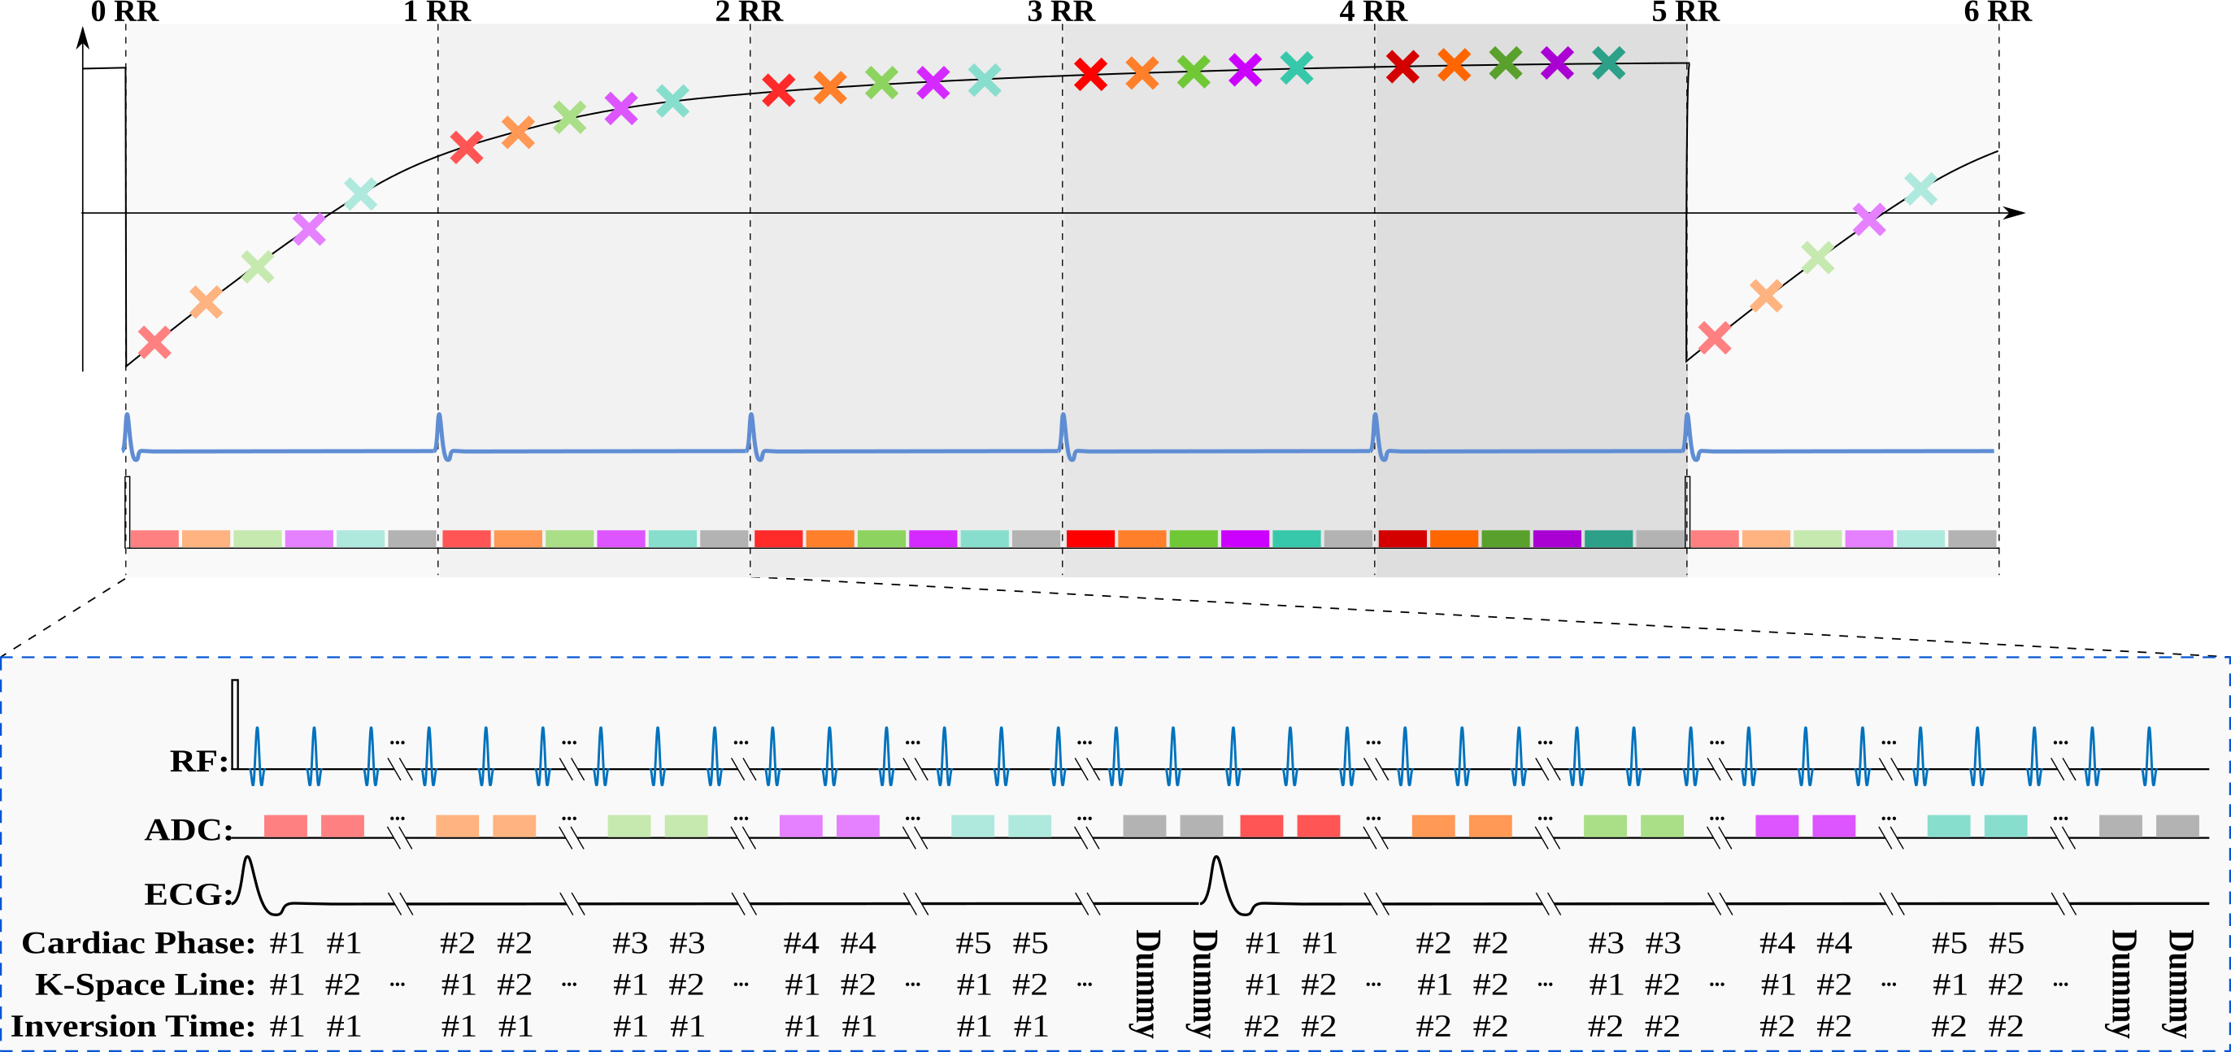Image resolution: width=2231 pixels, height=1052 pixels.
Task: Click the bright red block right after 3 RR on the timeline bar
Action: pos(1089,538)
